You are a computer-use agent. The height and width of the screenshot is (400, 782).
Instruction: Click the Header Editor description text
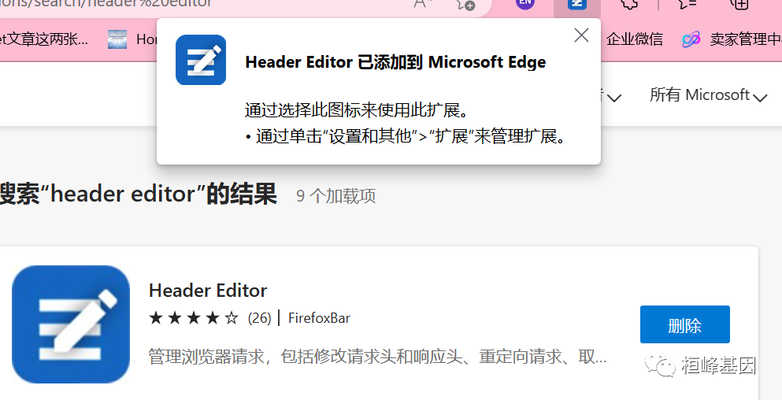[x=377, y=357]
